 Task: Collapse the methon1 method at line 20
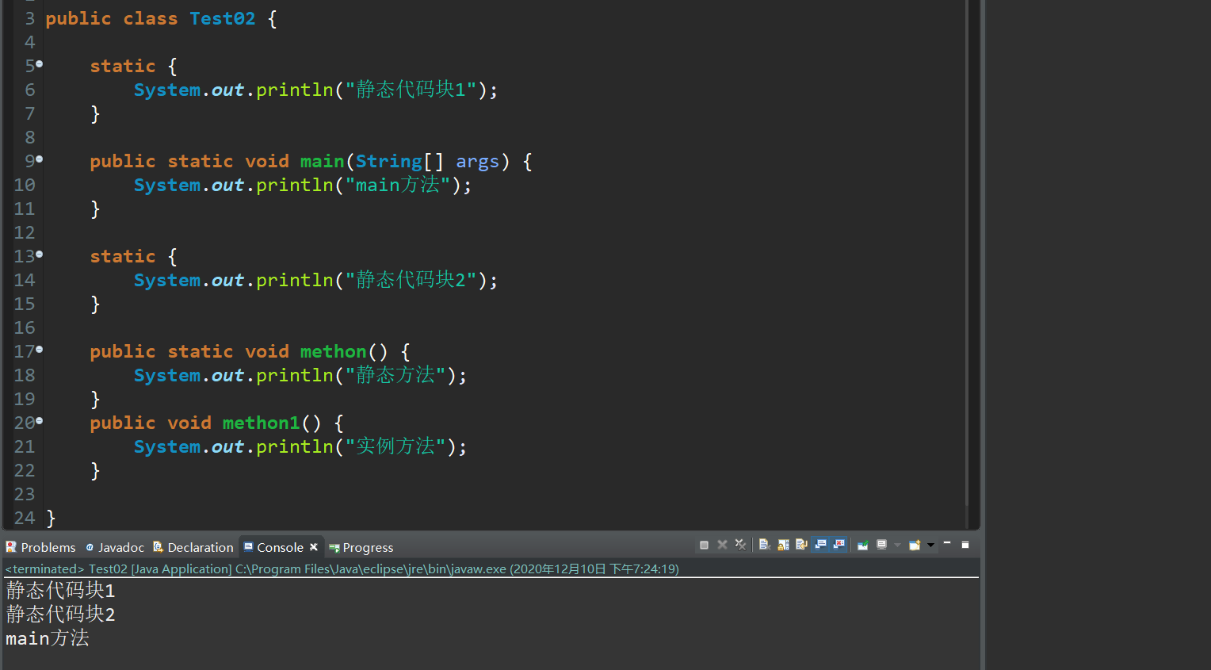pyautogui.click(x=39, y=421)
